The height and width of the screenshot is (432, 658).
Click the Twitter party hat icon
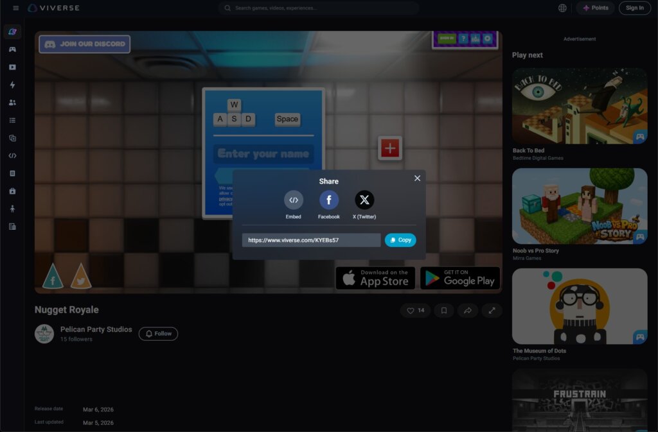[81, 277]
